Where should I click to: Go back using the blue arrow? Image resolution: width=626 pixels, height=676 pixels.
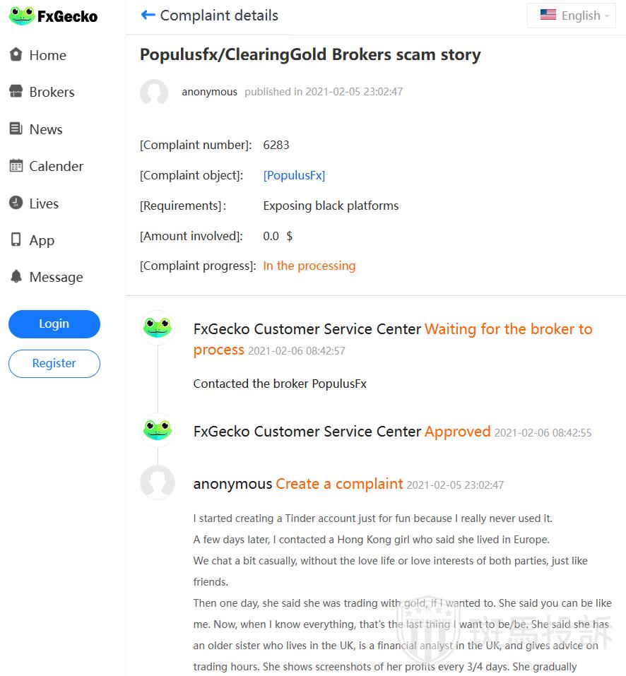148,15
